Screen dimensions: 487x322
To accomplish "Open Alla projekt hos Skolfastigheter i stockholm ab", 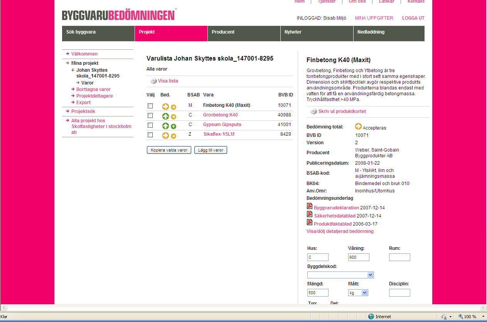I will [101, 126].
